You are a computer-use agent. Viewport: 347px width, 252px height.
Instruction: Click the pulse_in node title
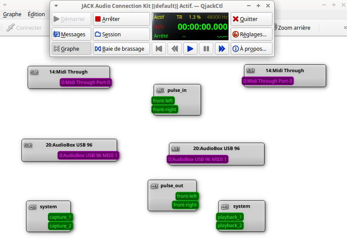pyautogui.click(x=177, y=90)
